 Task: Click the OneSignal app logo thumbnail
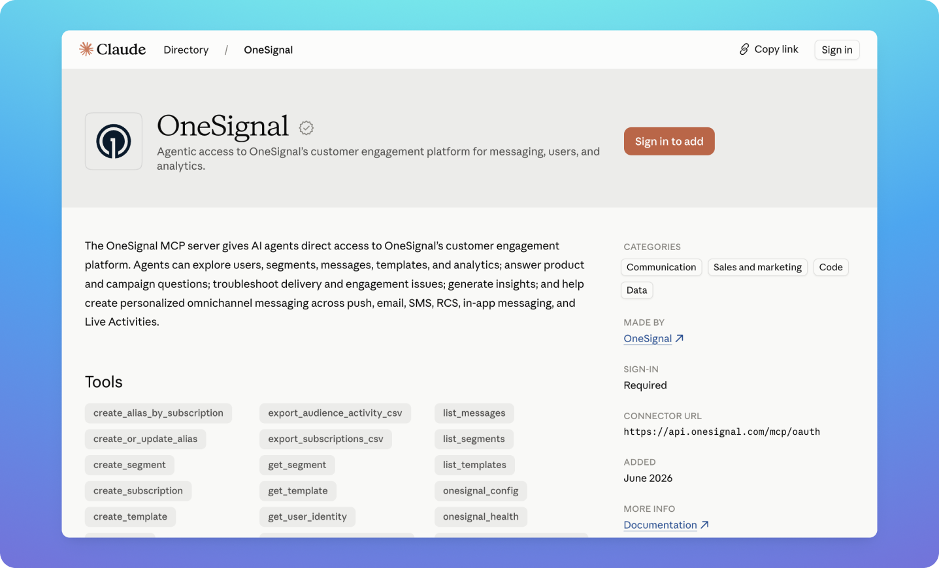pos(114,141)
